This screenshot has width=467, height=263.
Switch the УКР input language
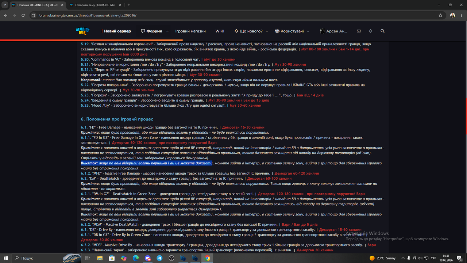coord(433,258)
